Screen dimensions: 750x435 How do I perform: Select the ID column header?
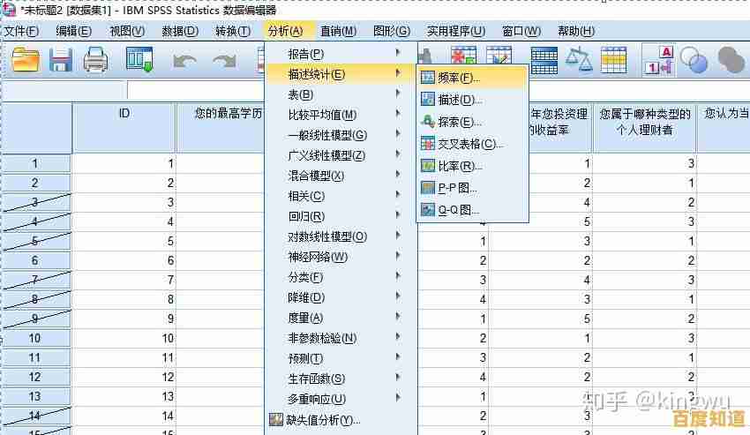point(124,127)
